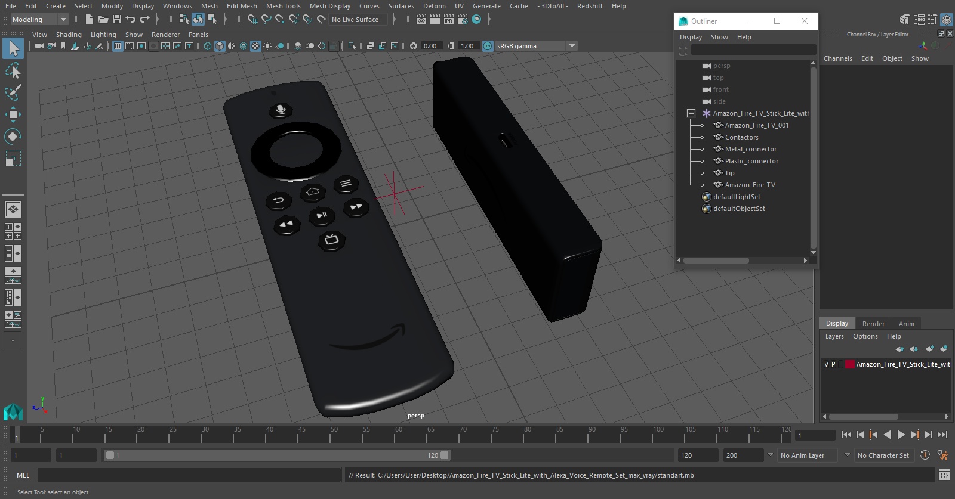Select the Tip node in Outliner
This screenshot has width=955, height=499.
tap(729, 173)
